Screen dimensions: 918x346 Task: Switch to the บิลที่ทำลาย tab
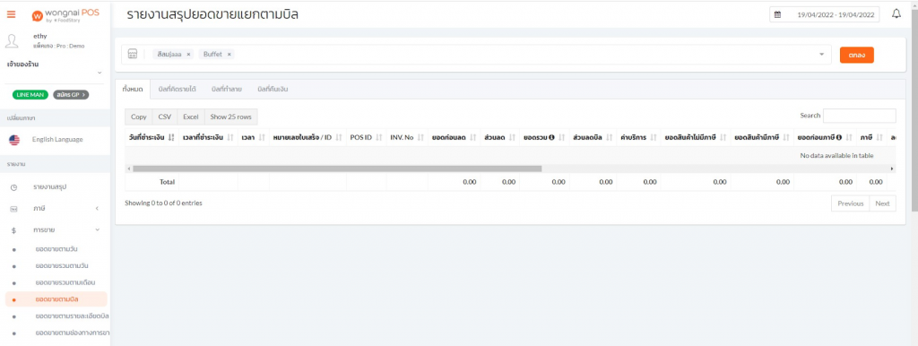coord(227,89)
